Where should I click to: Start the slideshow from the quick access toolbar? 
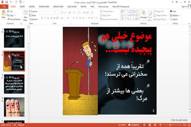(20, 2)
